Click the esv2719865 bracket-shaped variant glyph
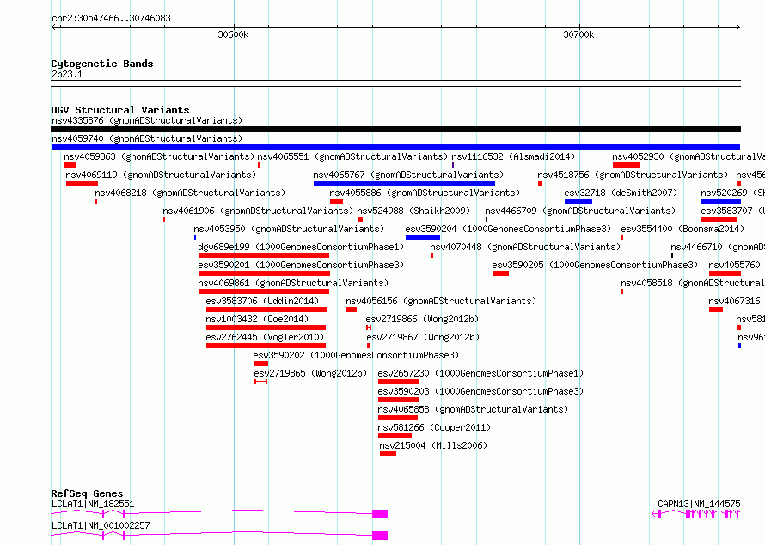This screenshot has height=545, width=765. click(261, 382)
